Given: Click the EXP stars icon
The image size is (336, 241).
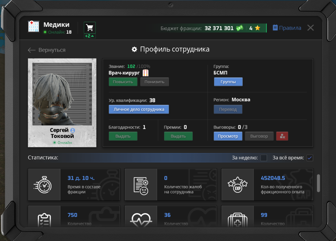Looking at the screenshot, I should pos(237,185).
